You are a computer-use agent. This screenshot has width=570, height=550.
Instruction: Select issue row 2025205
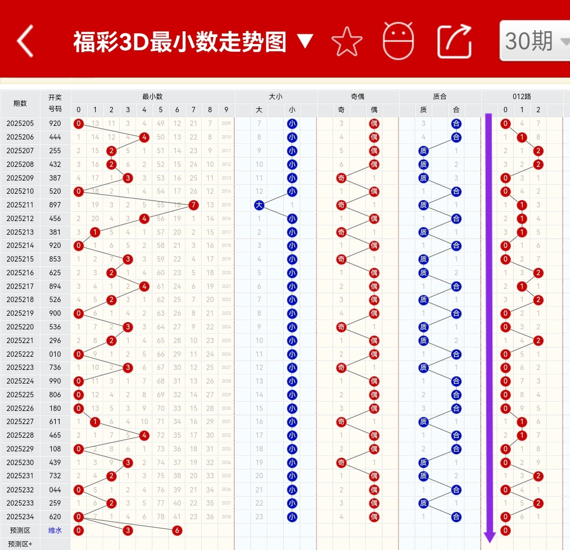coord(20,123)
